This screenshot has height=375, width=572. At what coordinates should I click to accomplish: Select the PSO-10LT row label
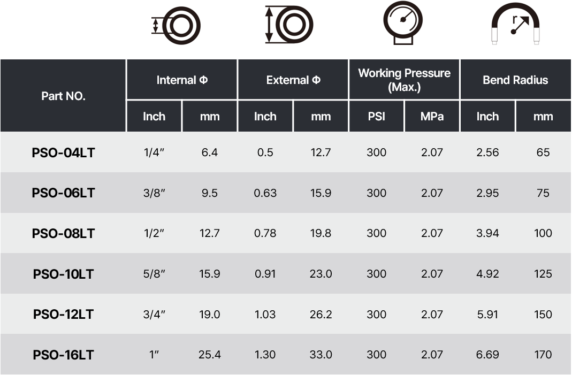click(x=63, y=274)
